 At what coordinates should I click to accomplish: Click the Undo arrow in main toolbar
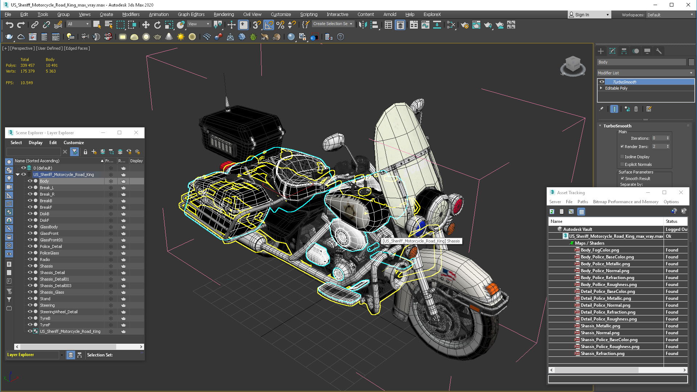[9, 25]
